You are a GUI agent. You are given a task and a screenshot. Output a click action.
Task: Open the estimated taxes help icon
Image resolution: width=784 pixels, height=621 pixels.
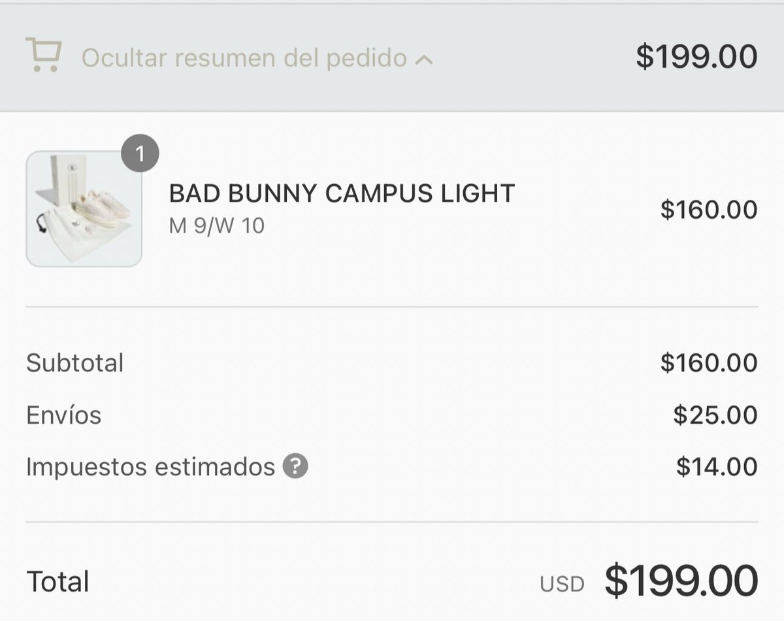click(295, 467)
